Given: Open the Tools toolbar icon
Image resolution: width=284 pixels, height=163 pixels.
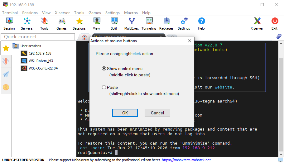Looking at the screenshot, I should 44,24.
